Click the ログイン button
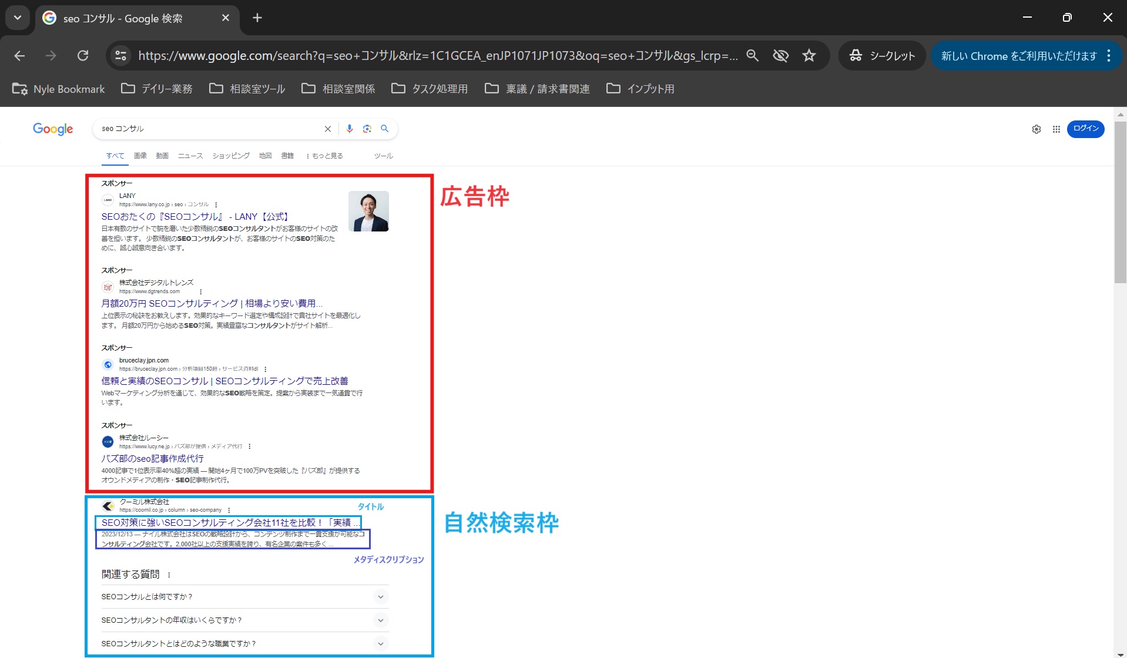The width and height of the screenshot is (1127, 658). click(1086, 129)
